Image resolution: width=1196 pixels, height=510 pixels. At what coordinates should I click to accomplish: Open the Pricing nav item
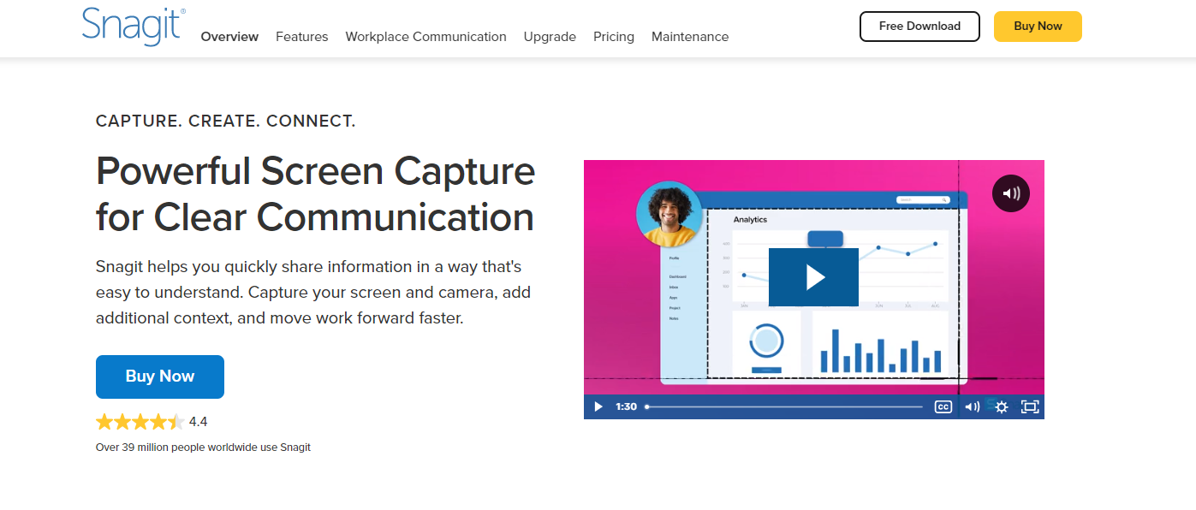pyautogui.click(x=614, y=37)
